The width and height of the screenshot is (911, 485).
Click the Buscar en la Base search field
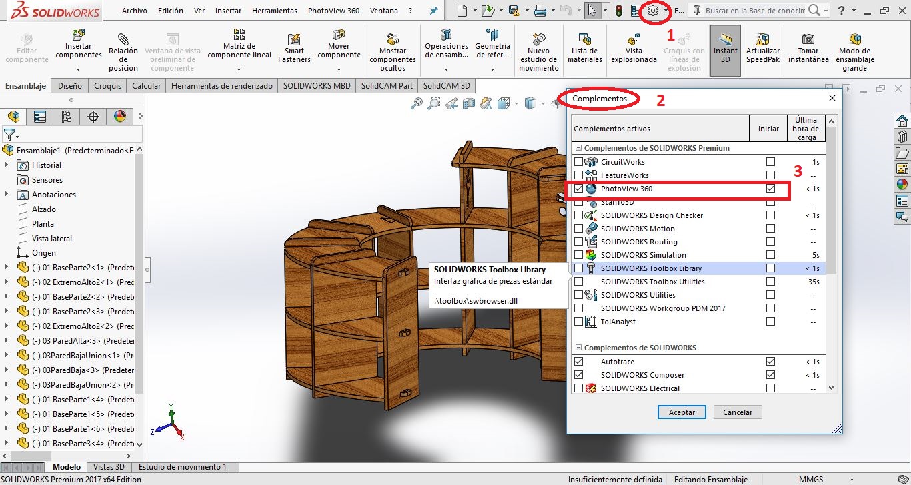755,11
